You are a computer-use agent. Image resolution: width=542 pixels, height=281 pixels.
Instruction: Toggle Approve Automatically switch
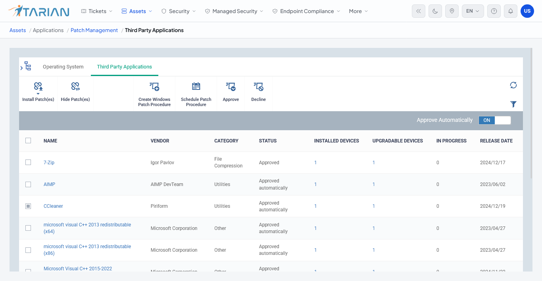click(495, 120)
